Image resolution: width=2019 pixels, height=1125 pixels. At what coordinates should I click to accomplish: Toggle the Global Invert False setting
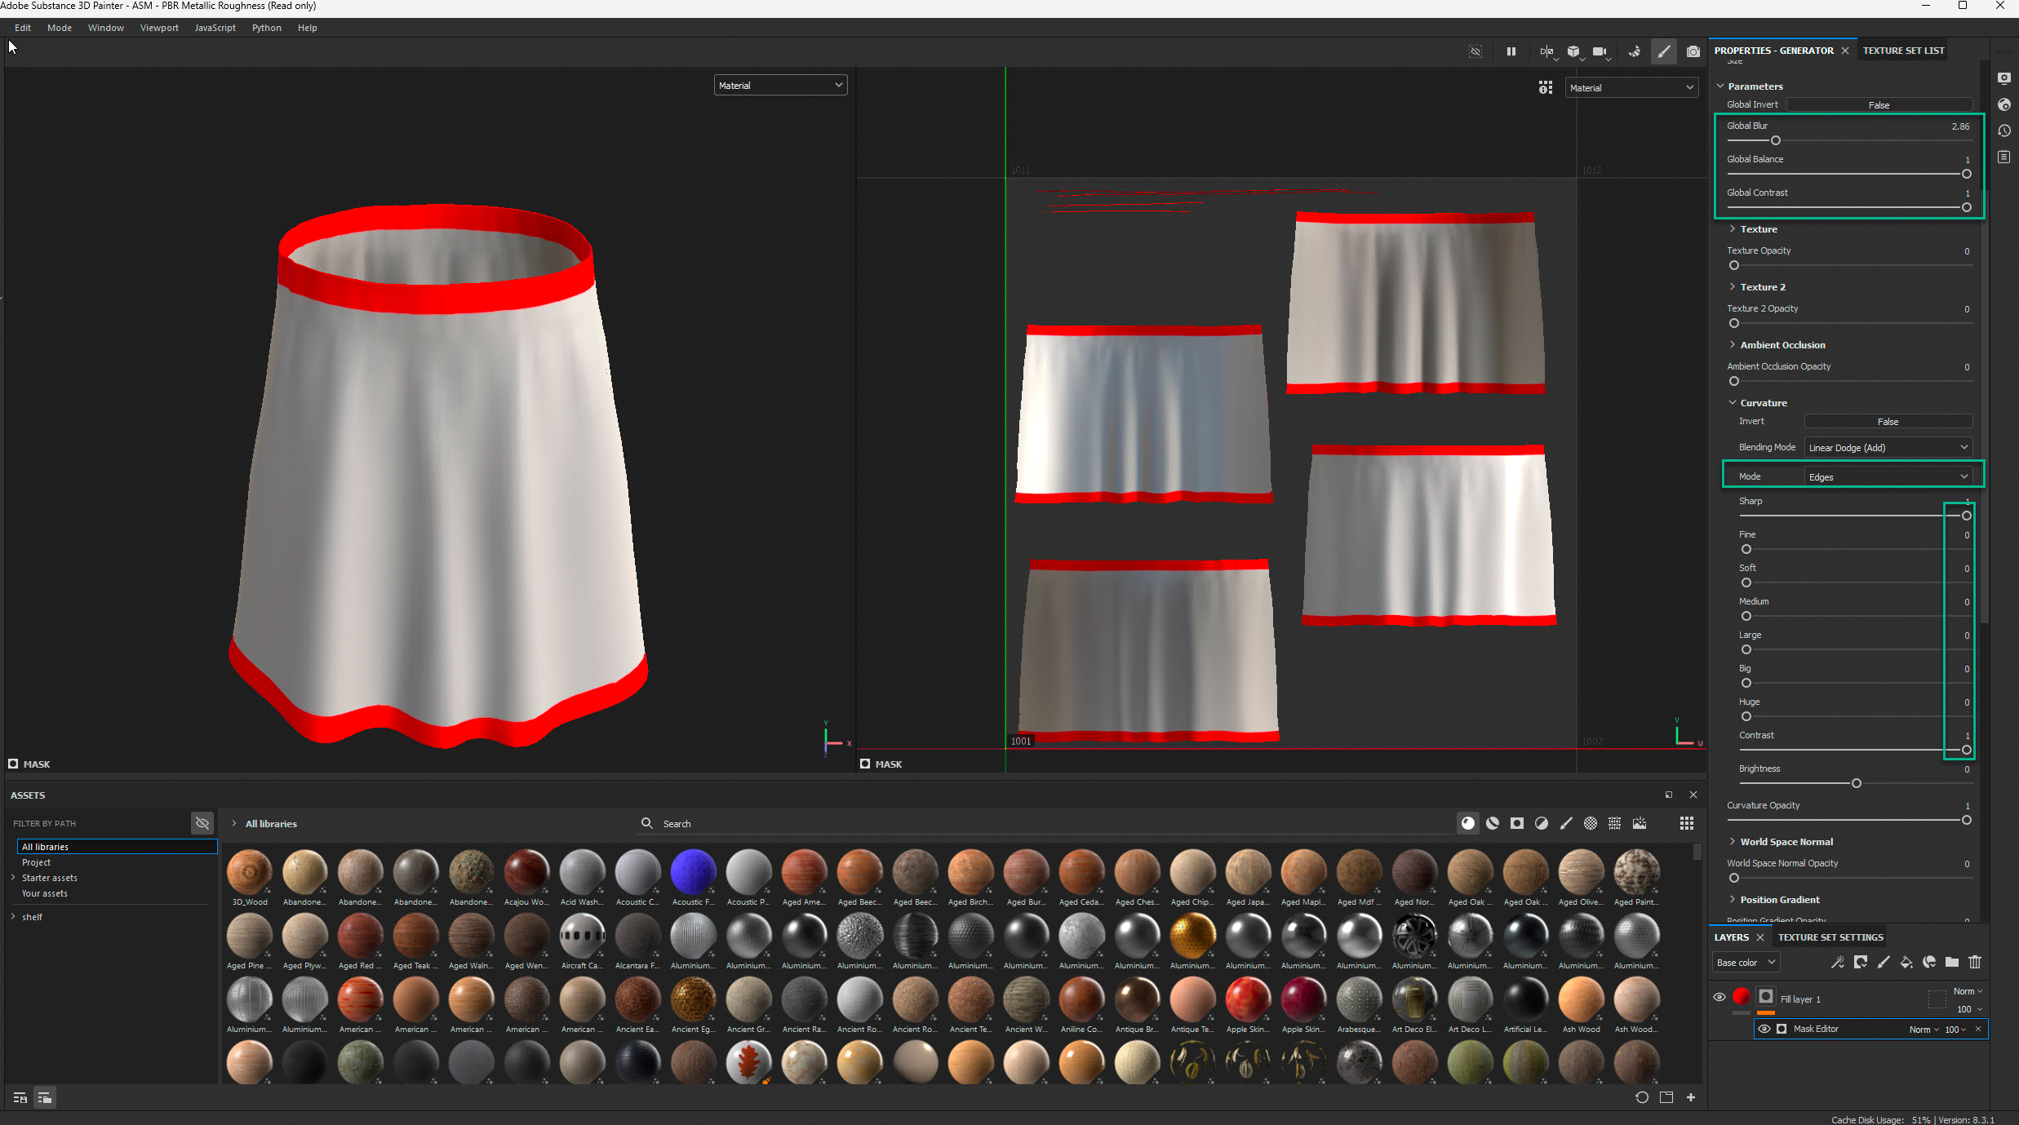[1878, 104]
